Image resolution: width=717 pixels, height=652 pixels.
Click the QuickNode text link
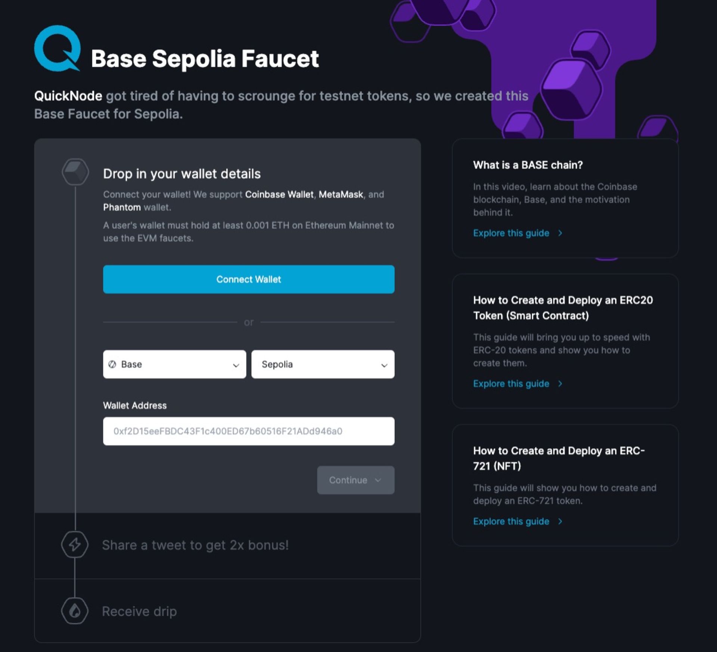pos(68,96)
